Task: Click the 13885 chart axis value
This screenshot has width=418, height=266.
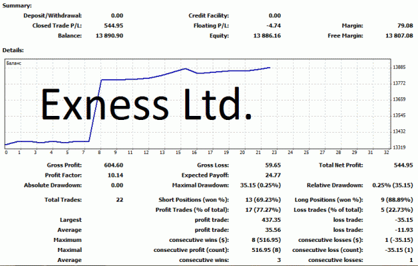Action: coord(399,67)
